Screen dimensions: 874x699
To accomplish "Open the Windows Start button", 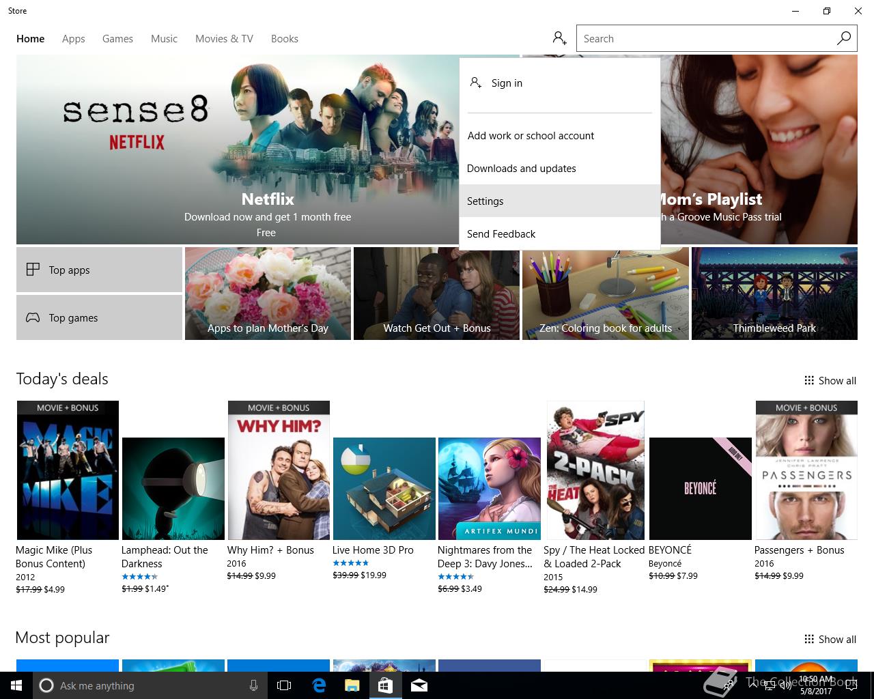I will pyautogui.click(x=16, y=685).
